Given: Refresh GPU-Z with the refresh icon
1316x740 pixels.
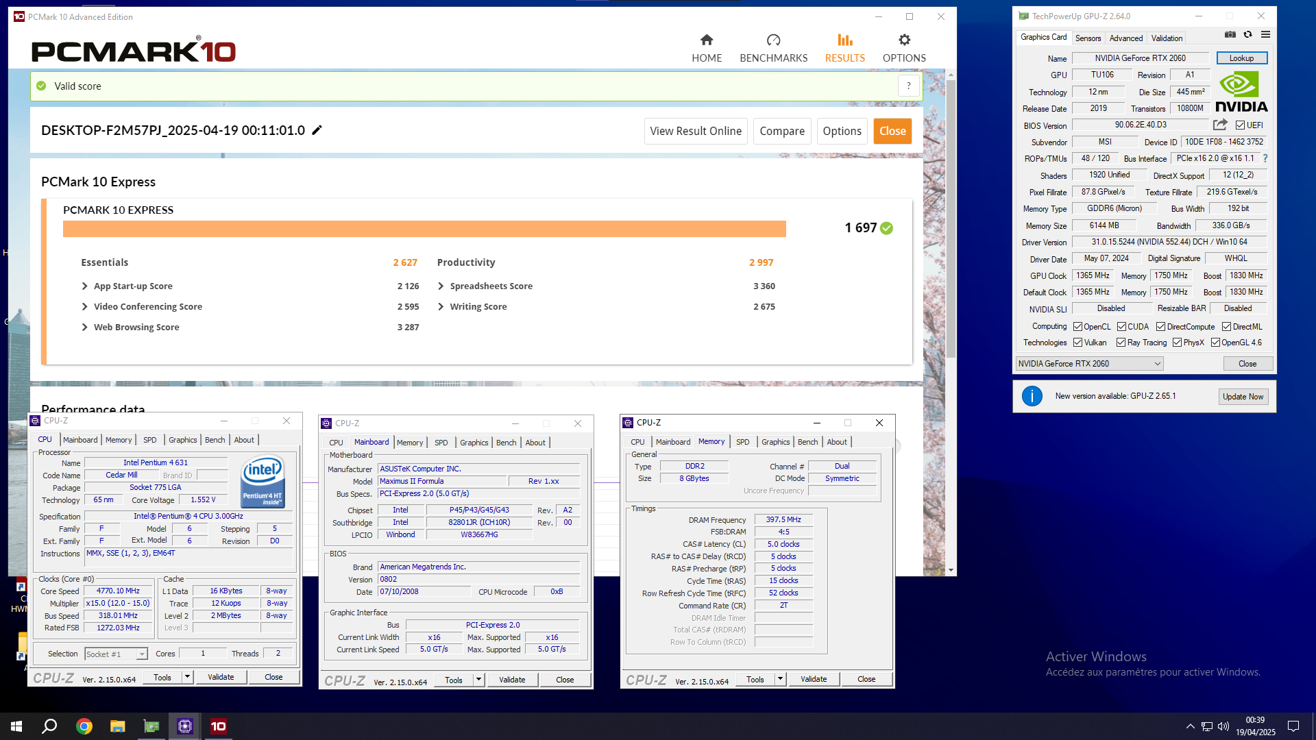Looking at the screenshot, I should coord(1247,34).
